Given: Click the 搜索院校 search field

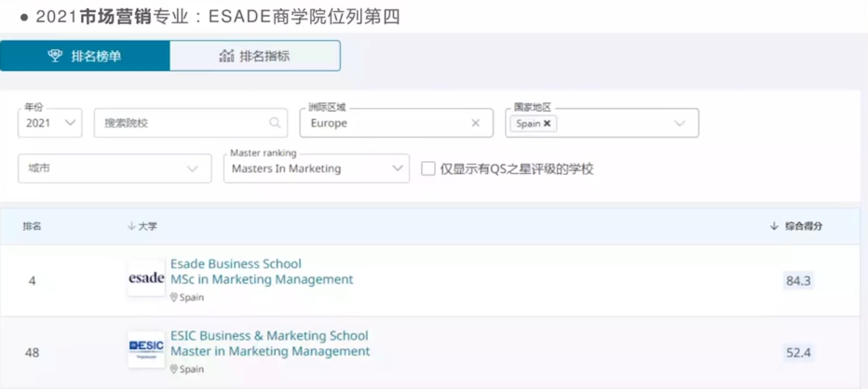Looking at the screenshot, I should pyautogui.click(x=190, y=123).
